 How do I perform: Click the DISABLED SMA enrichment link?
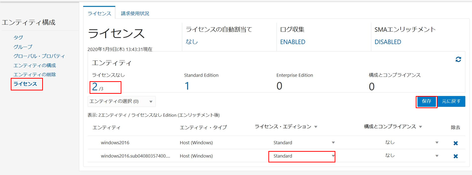(x=388, y=42)
